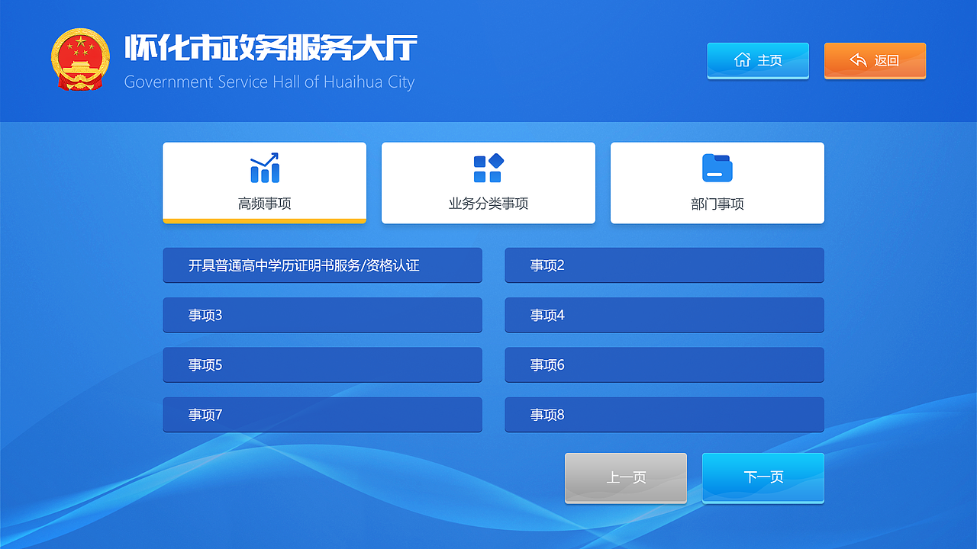Click the 事项4 list item
Image resolution: width=977 pixels, height=549 pixels.
[664, 315]
